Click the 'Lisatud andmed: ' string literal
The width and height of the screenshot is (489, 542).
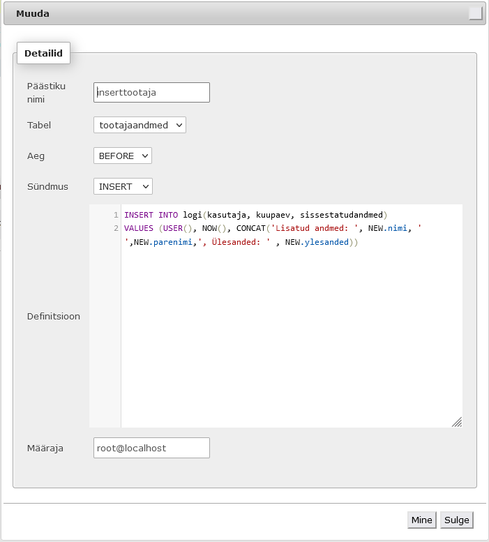coord(313,229)
